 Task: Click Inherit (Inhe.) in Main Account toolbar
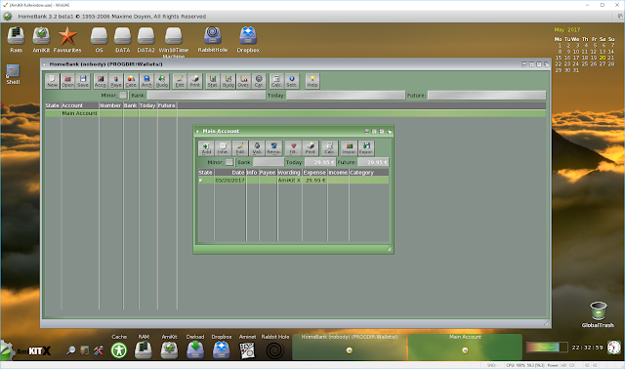point(223,147)
